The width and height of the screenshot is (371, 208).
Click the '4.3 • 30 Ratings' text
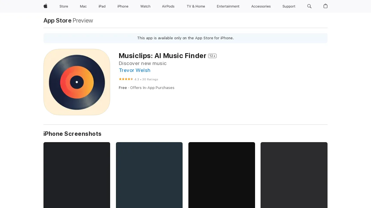(x=146, y=79)
